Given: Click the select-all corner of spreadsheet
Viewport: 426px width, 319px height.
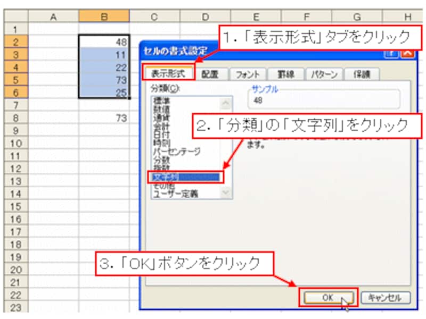Looking at the screenshot, I should (x=16, y=16).
